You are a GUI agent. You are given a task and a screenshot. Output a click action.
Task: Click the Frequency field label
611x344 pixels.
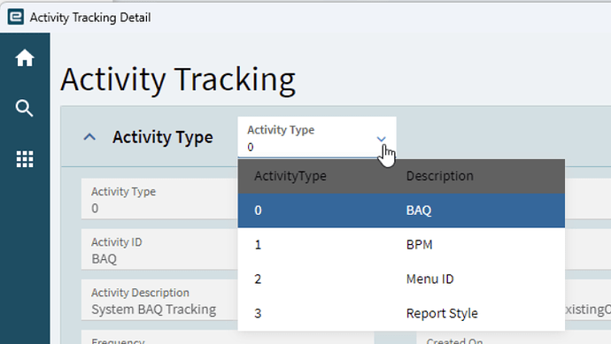[x=118, y=340]
